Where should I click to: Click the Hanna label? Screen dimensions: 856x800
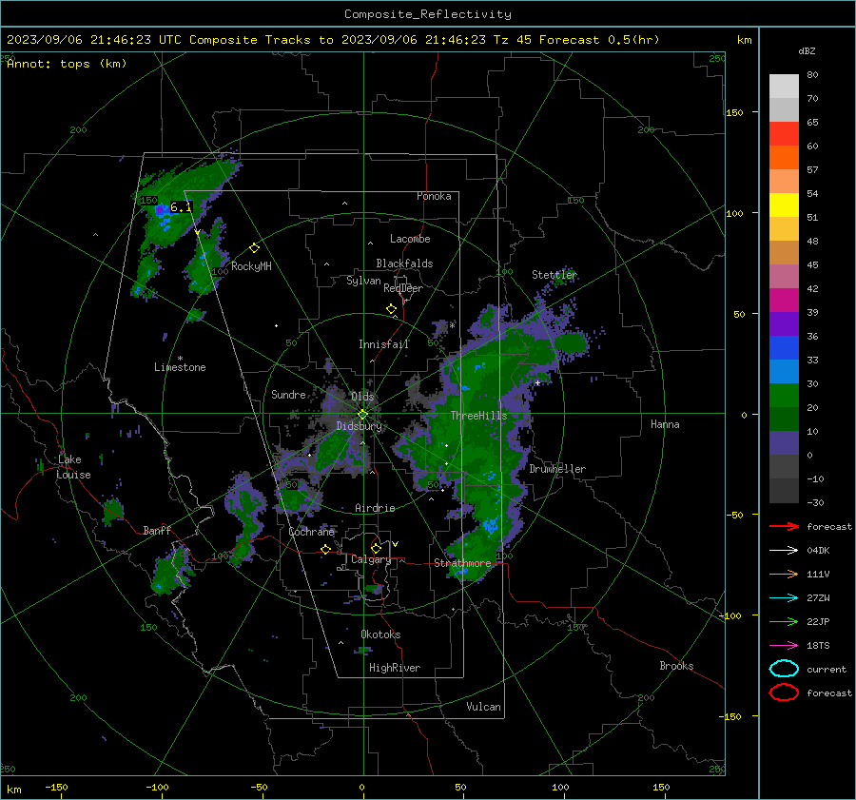click(665, 424)
